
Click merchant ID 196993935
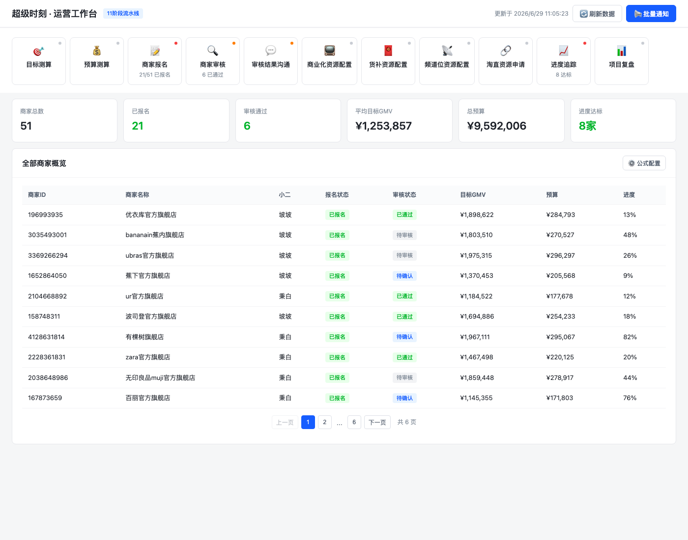click(45, 215)
